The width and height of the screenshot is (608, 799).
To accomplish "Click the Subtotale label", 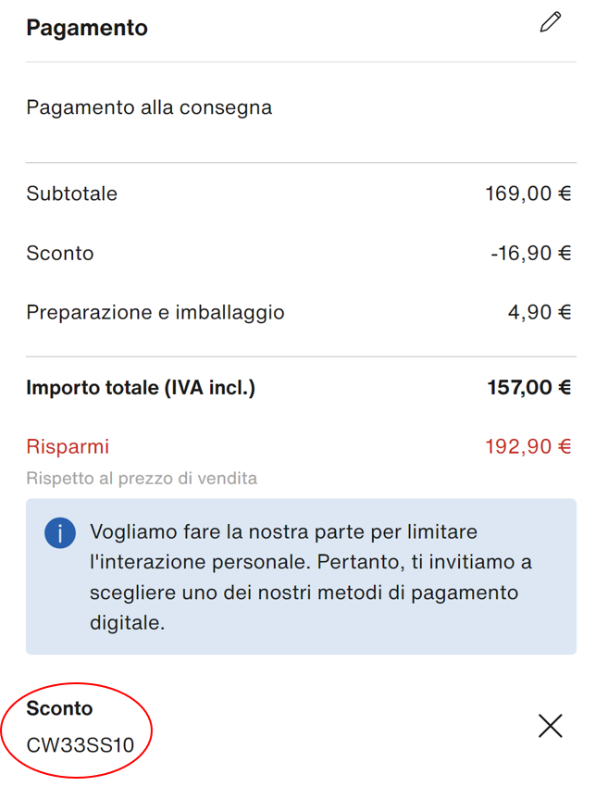I will tap(72, 194).
